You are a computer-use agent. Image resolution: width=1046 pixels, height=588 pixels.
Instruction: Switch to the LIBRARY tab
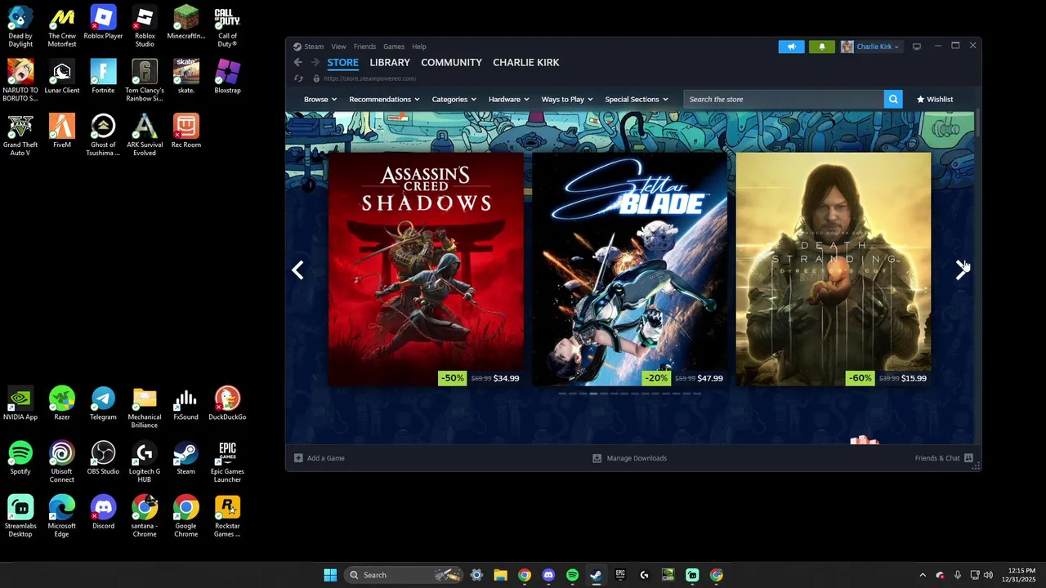coord(390,62)
